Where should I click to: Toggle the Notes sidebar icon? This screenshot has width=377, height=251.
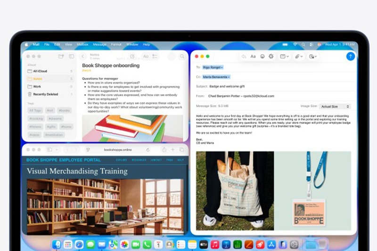(x=72, y=56)
